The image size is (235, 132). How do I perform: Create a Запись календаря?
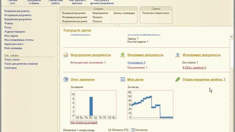pyautogui.click(x=124, y=13)
